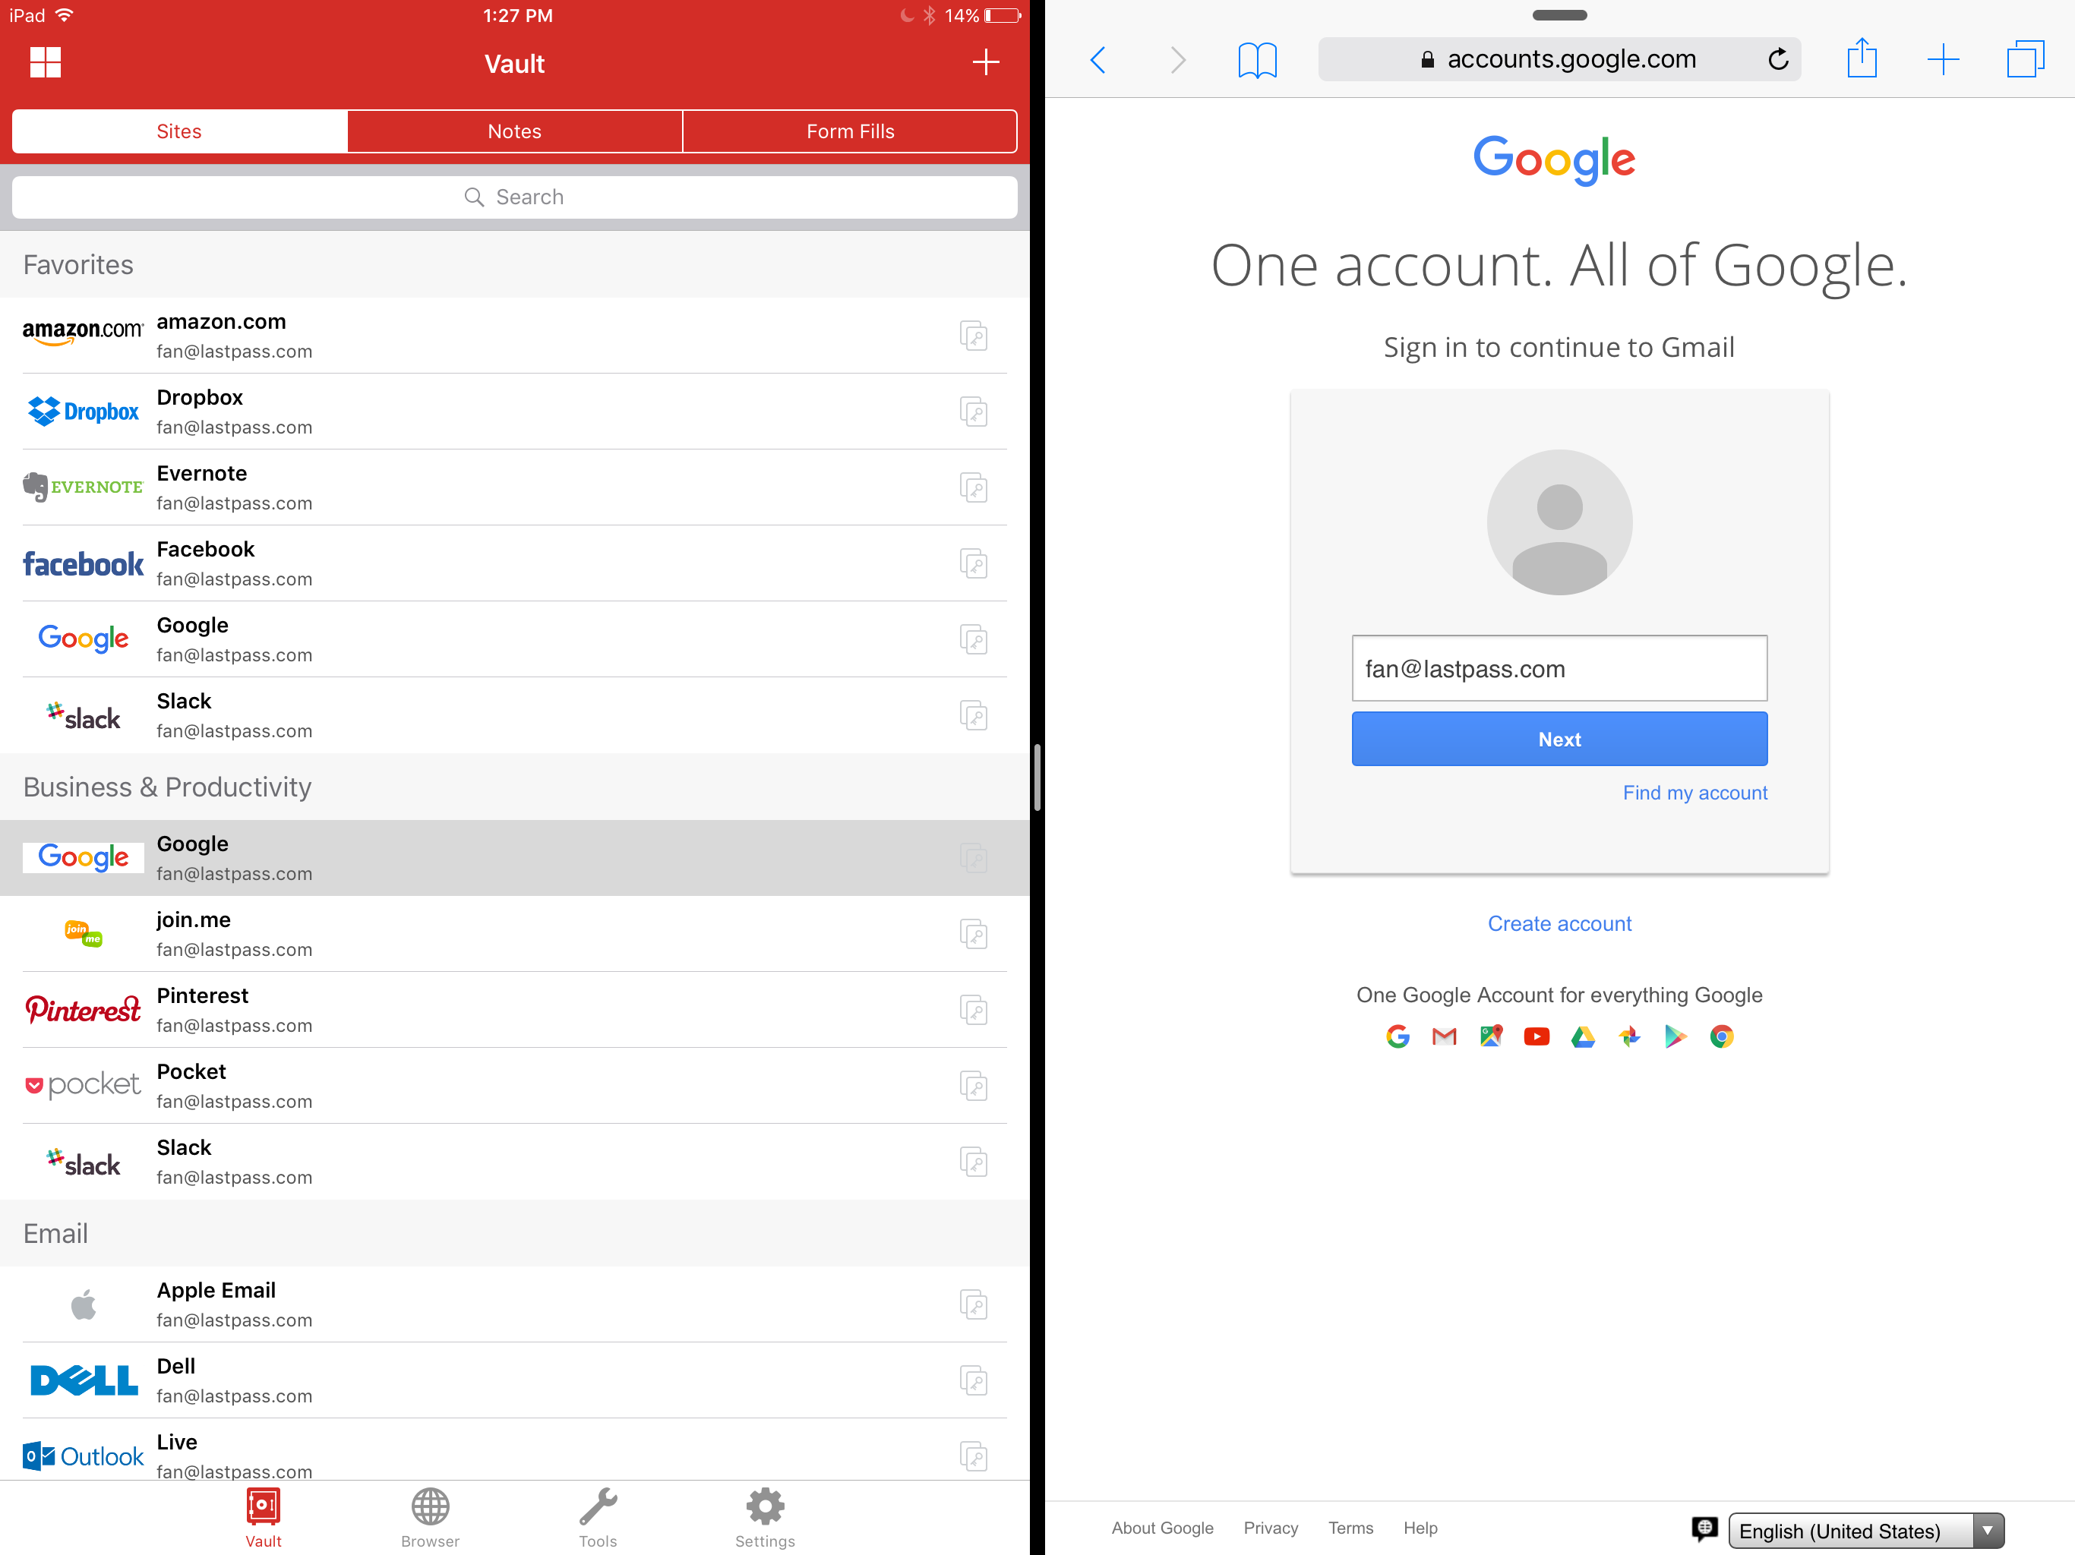
Task: Open Slack entry under Business & Productivity
Action: [514, 1161]
